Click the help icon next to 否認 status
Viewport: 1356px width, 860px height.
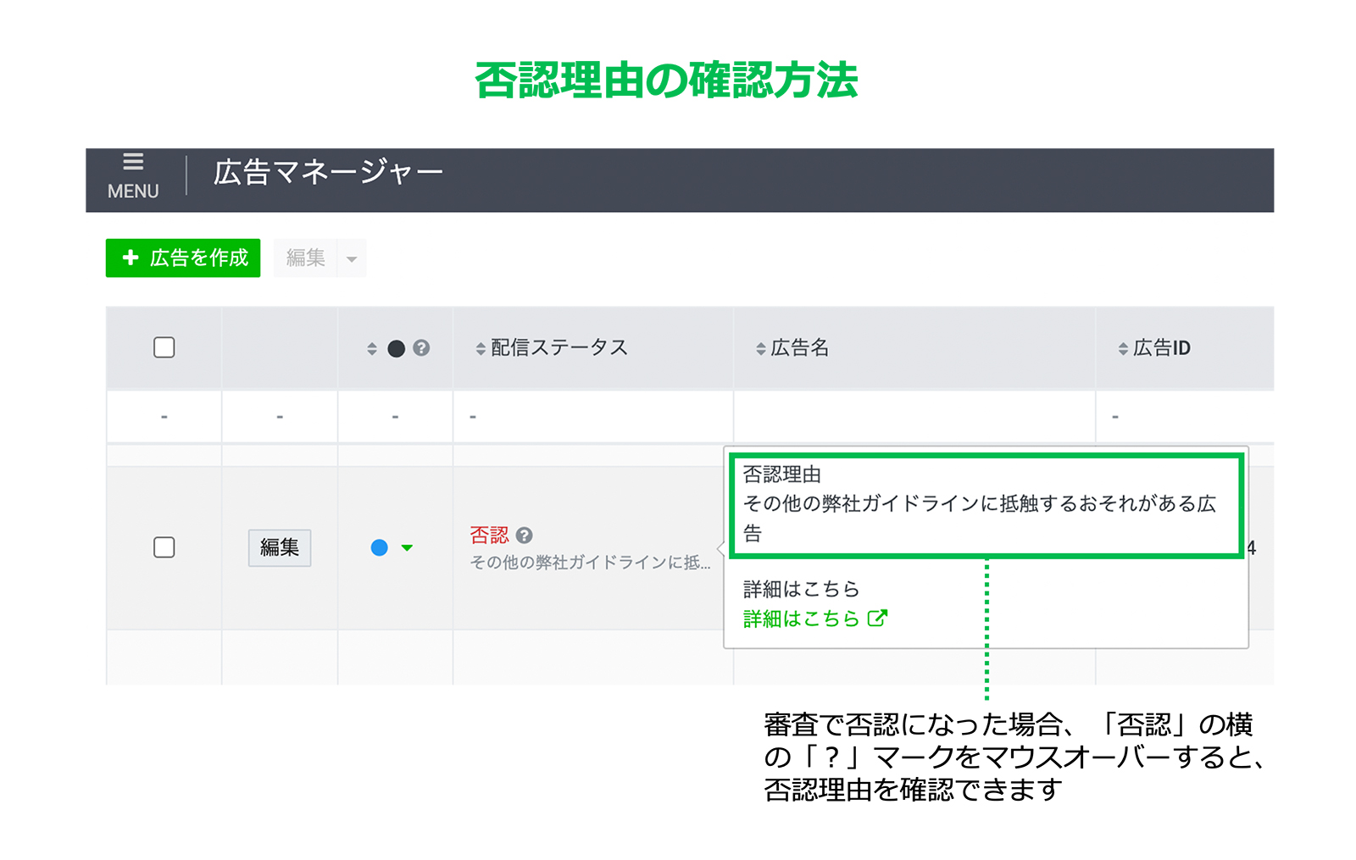click(x=525, y=535)
